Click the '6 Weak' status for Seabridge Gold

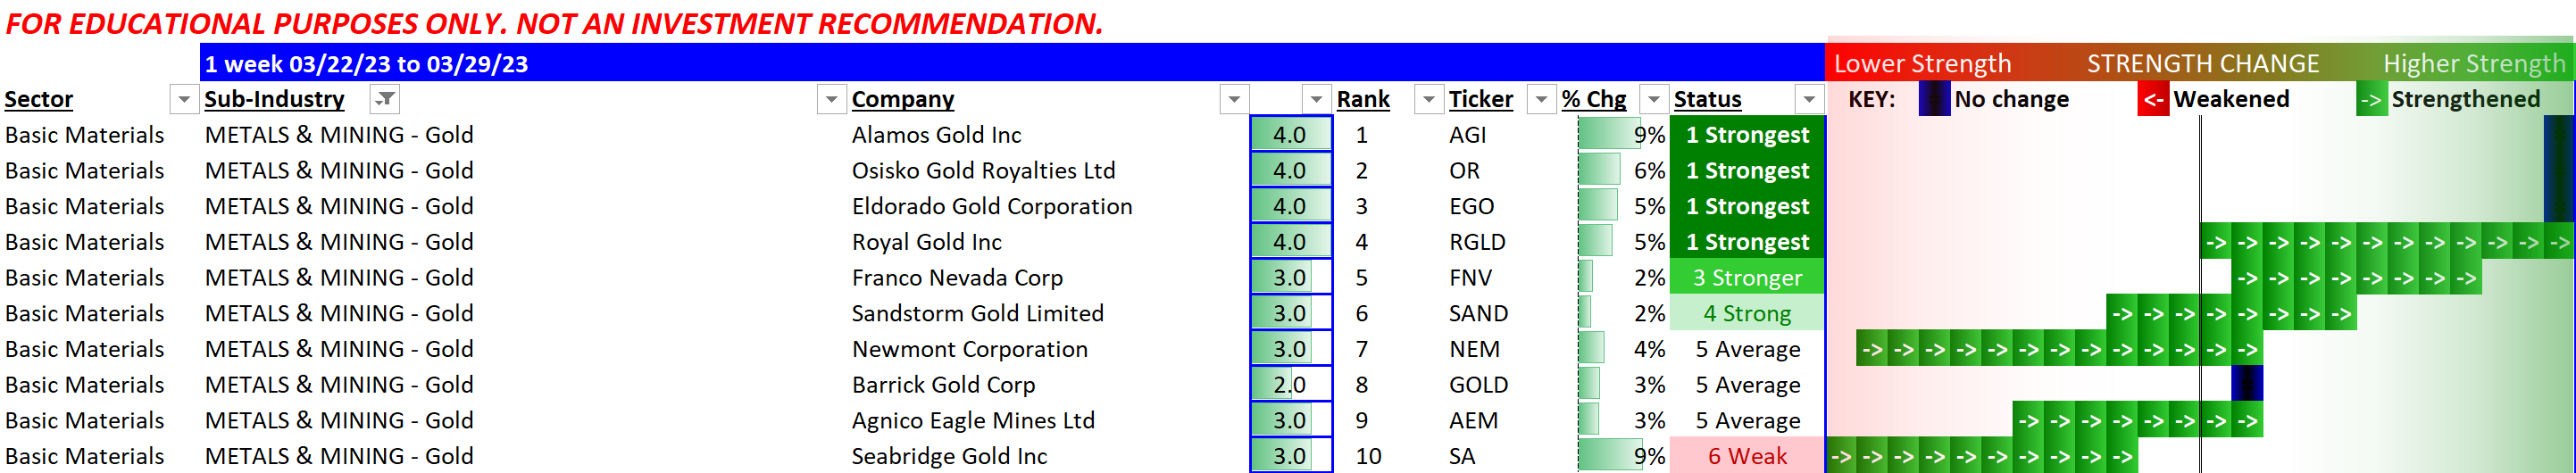(x=1747, y=456)
